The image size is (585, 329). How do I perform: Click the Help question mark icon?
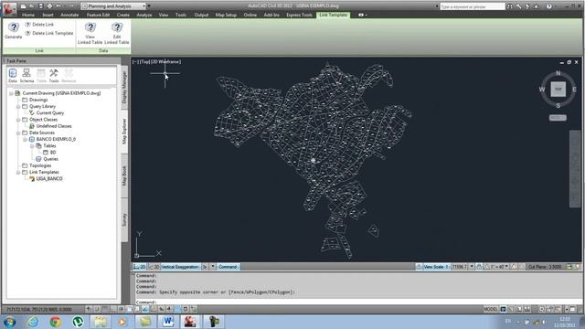coord(549,6)
